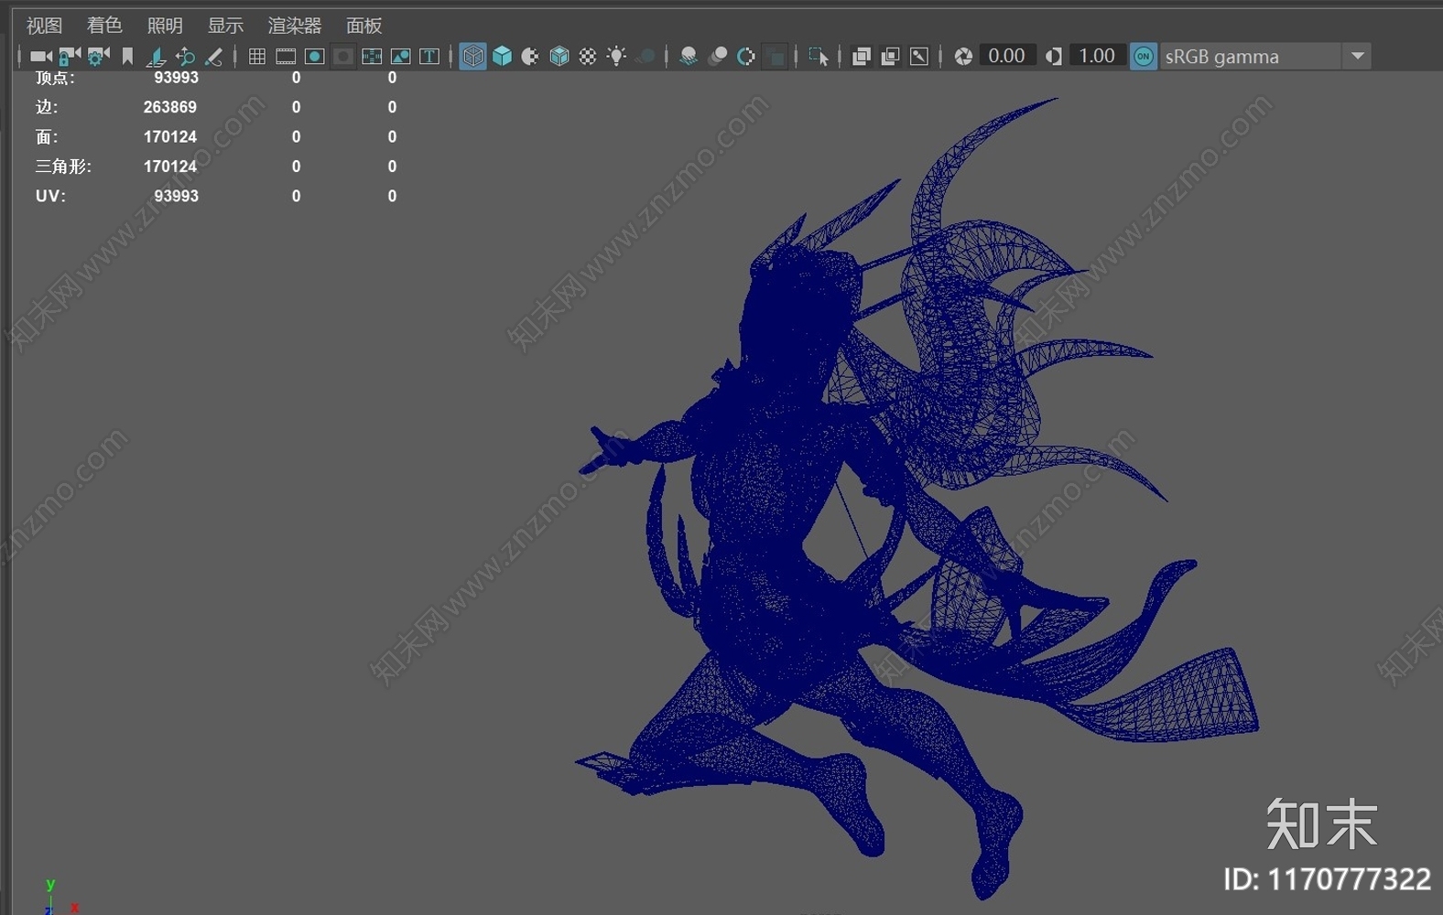Toggle X-Ray Active Components icon
This screenshot has width=1443, height=915.
[890, 57]
